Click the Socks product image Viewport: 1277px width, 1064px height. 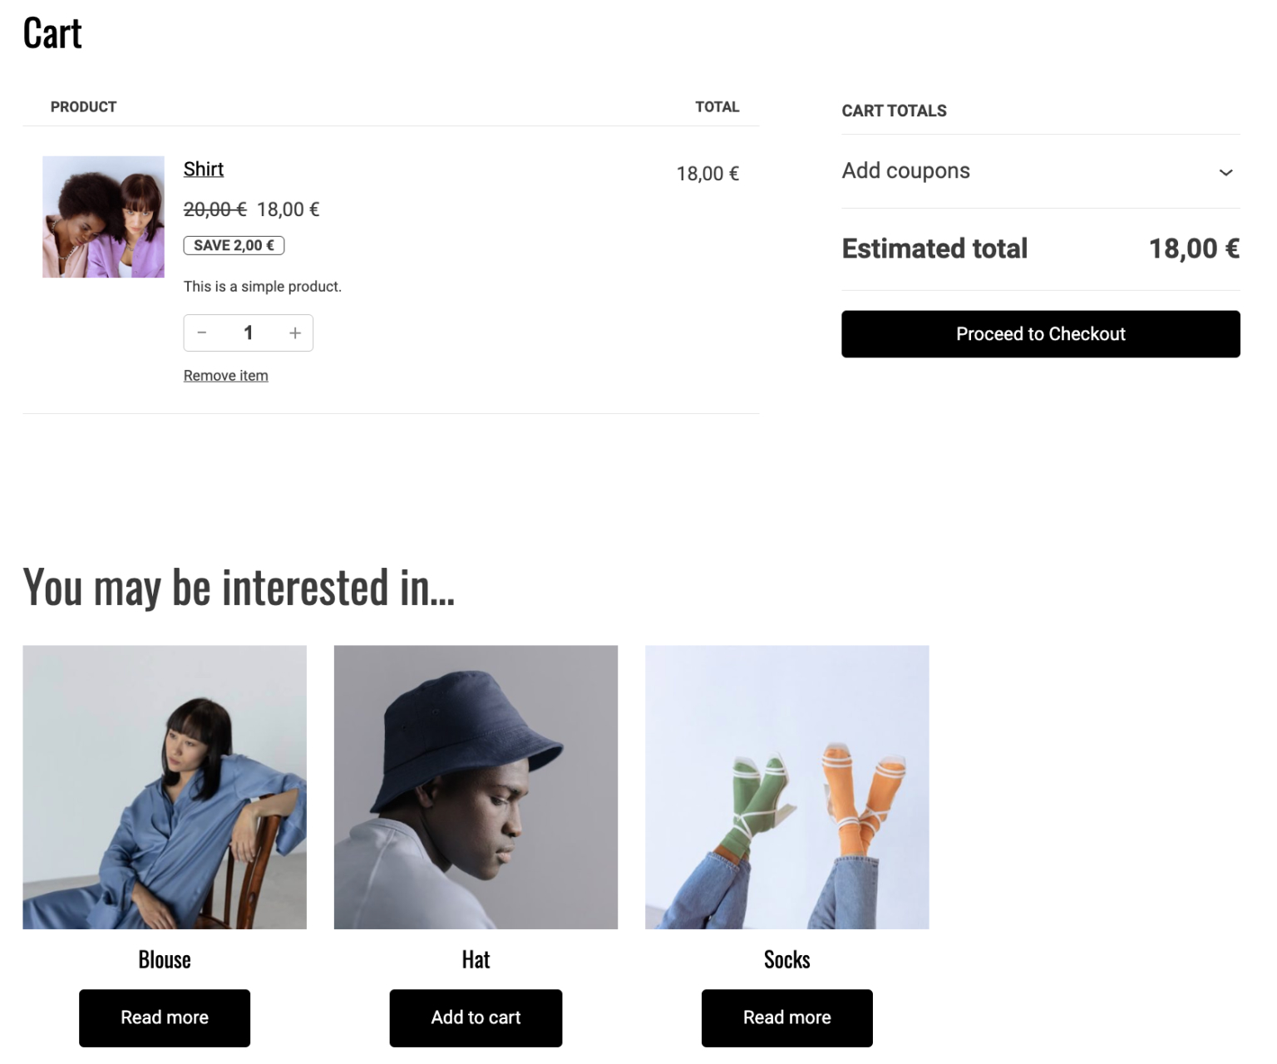[786, 786]
